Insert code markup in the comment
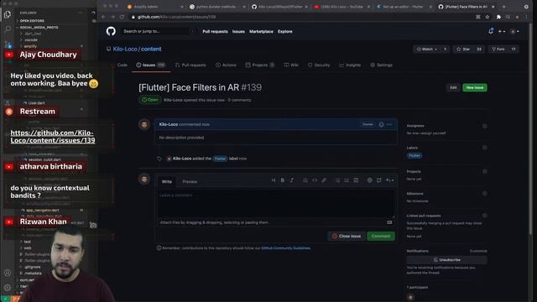Screen dimensions: 537x302 pyautogui.click(x=315, y=180)
